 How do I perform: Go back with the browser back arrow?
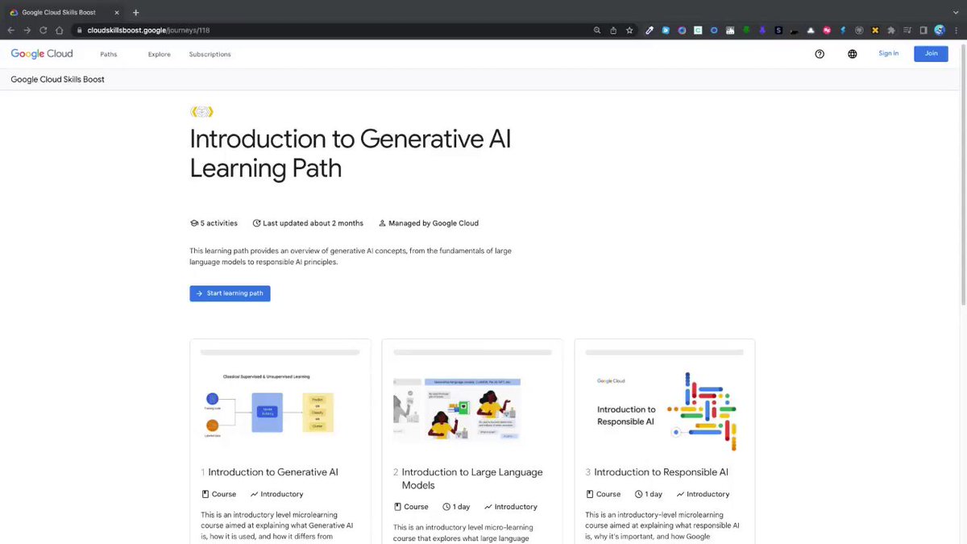(x=11, y=30)
